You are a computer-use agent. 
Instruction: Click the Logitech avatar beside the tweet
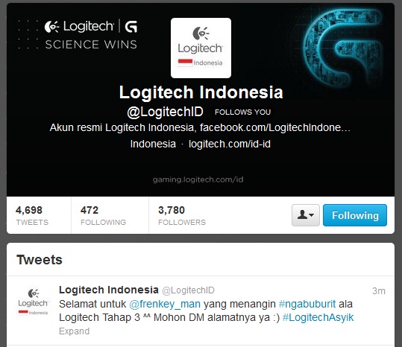pyautogui.click(x=33, y=302)
